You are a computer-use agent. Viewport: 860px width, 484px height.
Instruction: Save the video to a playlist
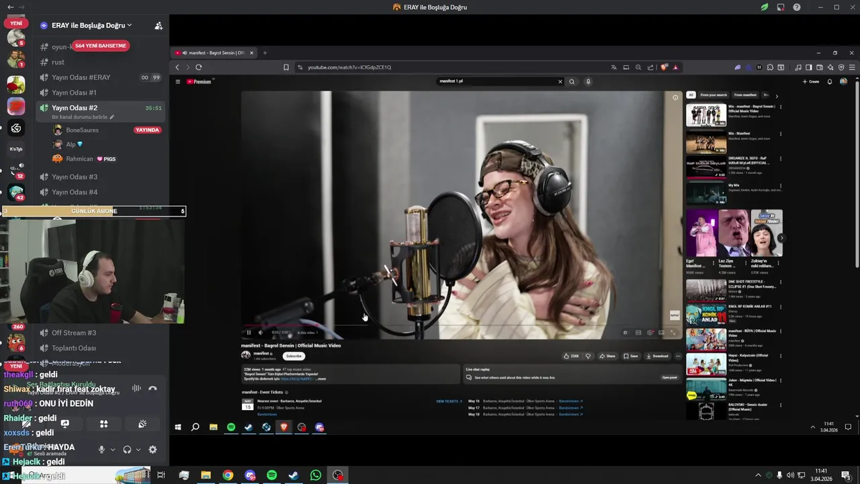[x=631, y=356]
